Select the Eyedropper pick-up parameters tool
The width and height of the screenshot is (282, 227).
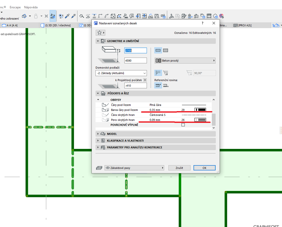[x=67, y=16]
